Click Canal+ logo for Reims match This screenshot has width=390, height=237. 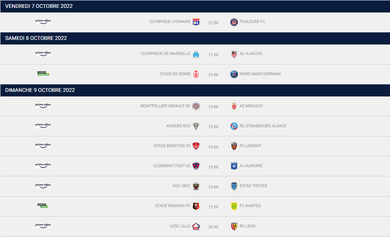(43, 74)
